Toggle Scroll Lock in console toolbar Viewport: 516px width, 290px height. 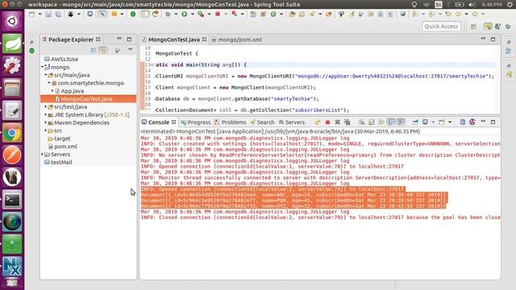[x=372, y=122]
